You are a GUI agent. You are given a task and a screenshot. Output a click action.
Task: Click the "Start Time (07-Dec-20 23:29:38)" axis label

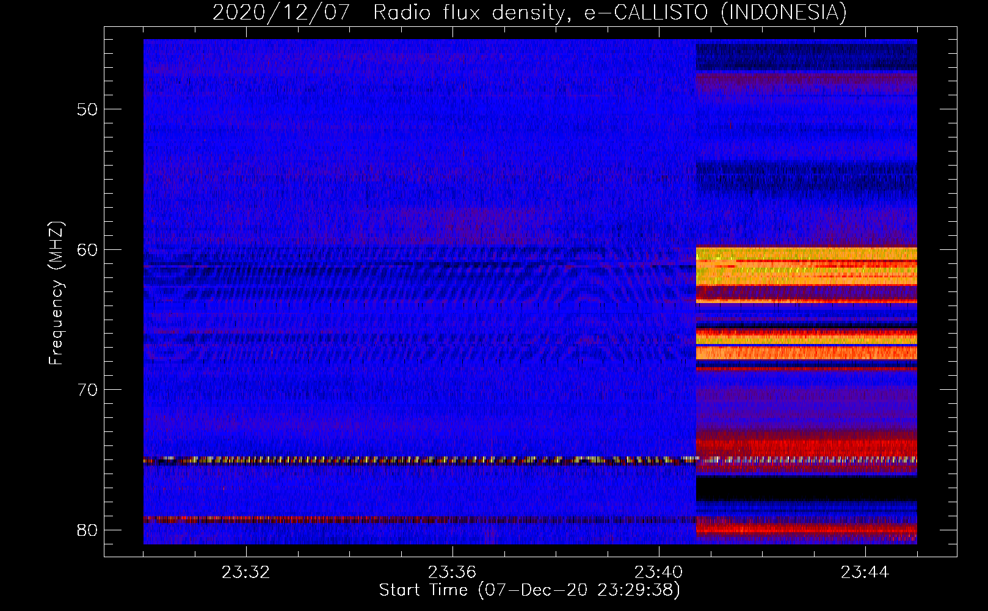click(x=529, y=590)
